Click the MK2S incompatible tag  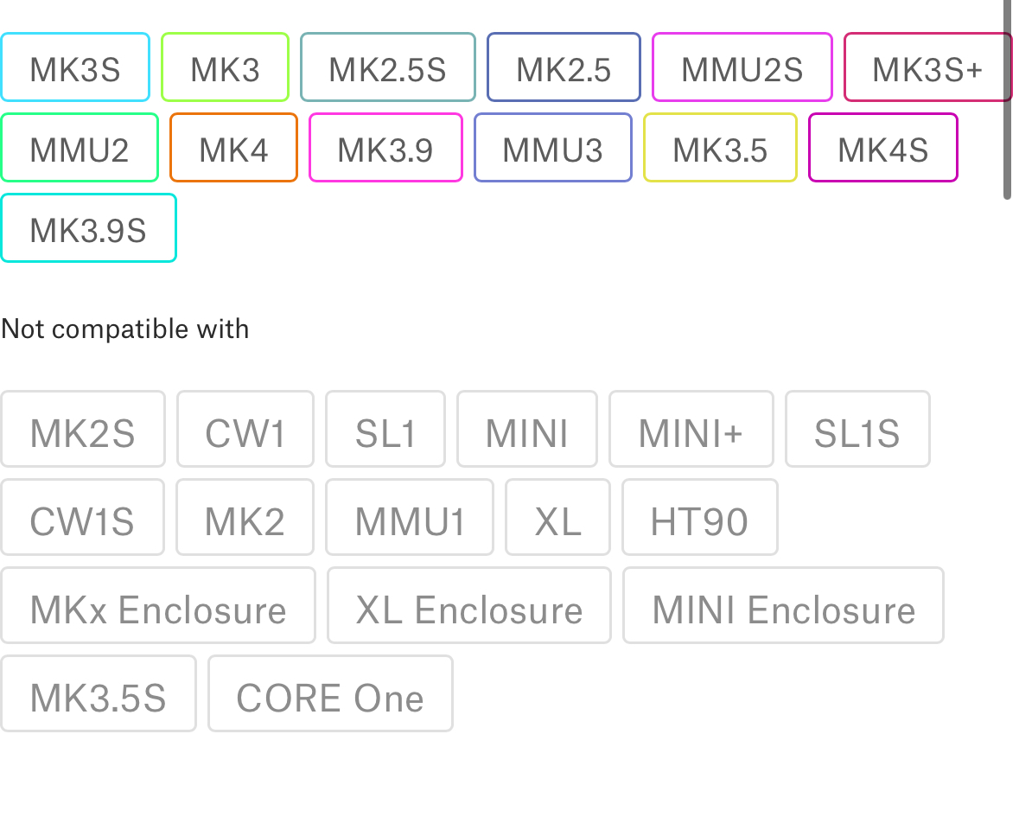[x=82, y=429]
